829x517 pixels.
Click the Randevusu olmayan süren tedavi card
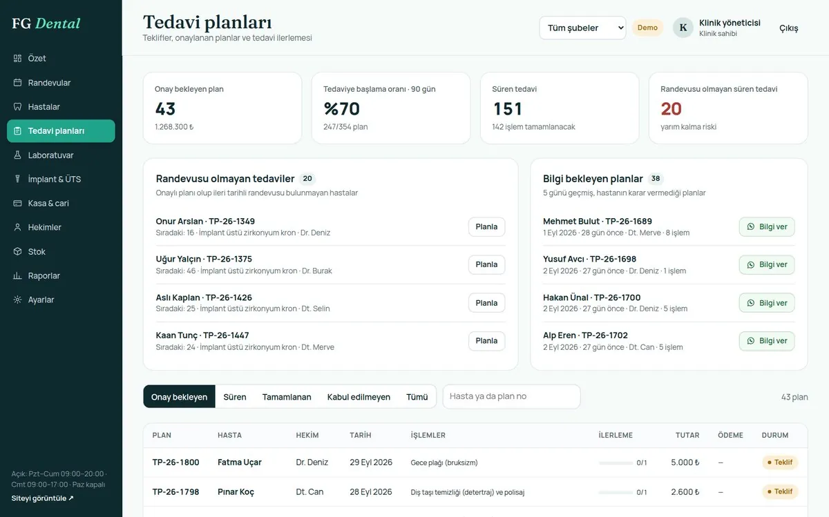[728, 108]
